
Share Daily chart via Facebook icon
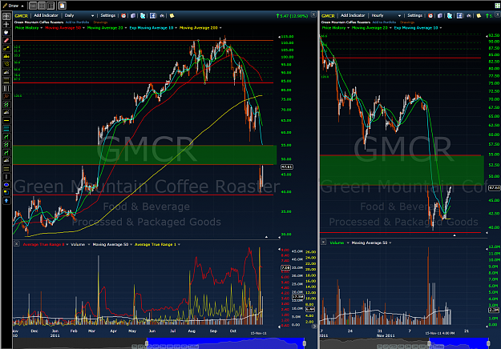(153, 15)
